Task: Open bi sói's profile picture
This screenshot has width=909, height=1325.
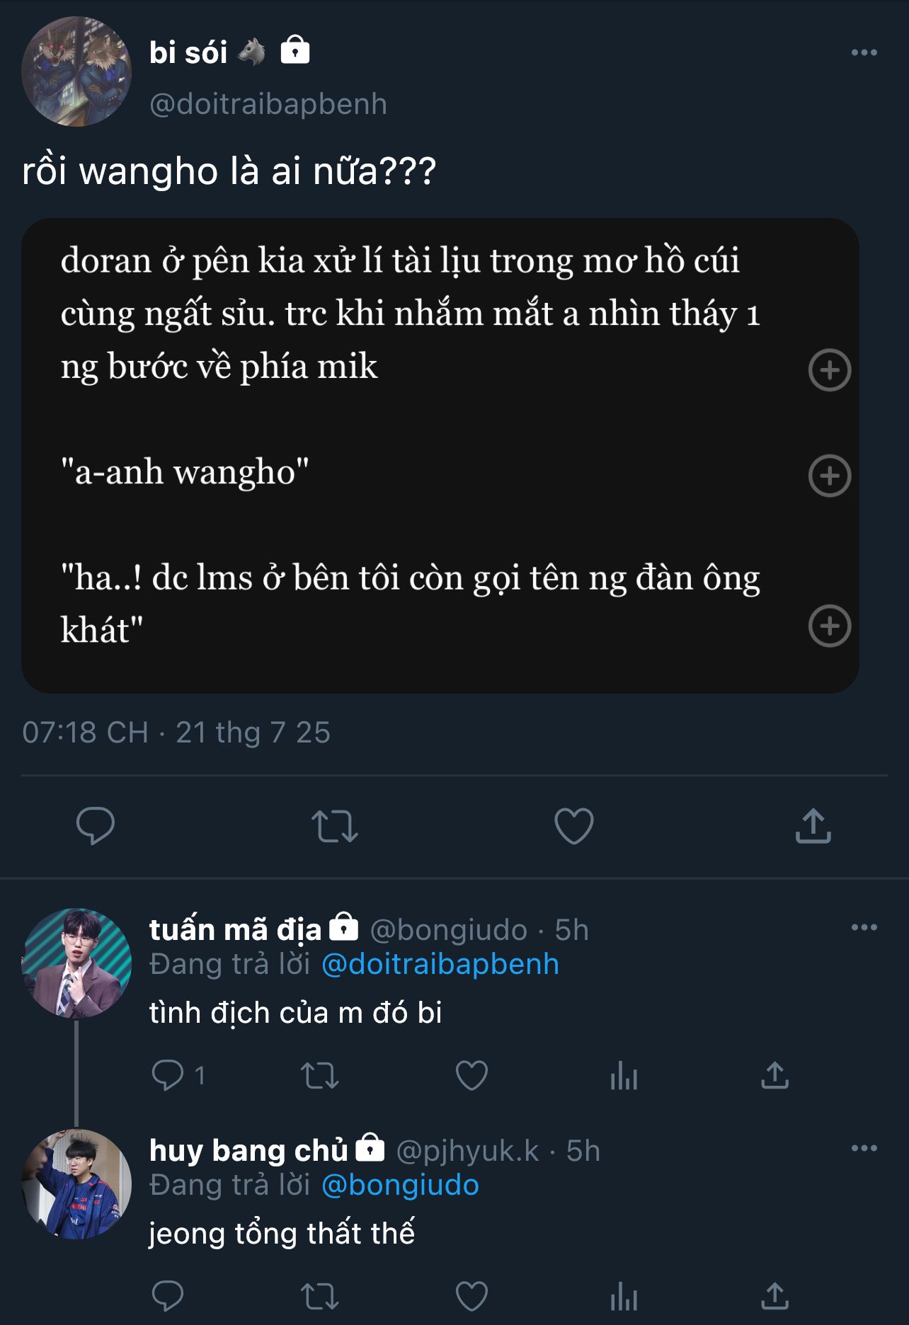Action: pos(76,71)
